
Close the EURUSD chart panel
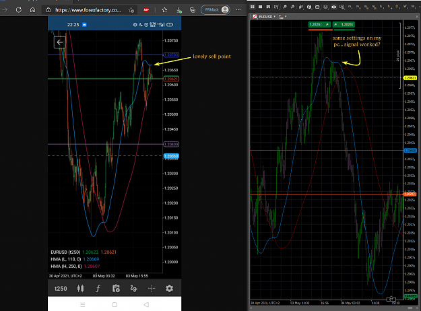pos(418,17)
